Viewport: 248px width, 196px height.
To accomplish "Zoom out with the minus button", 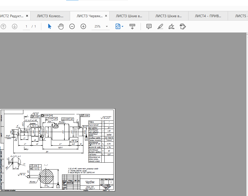I will click(x=72, y=26).
